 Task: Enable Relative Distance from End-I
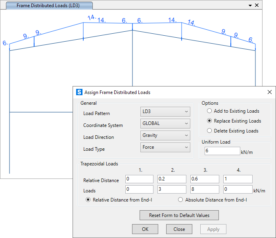click(x=88, y=200)
